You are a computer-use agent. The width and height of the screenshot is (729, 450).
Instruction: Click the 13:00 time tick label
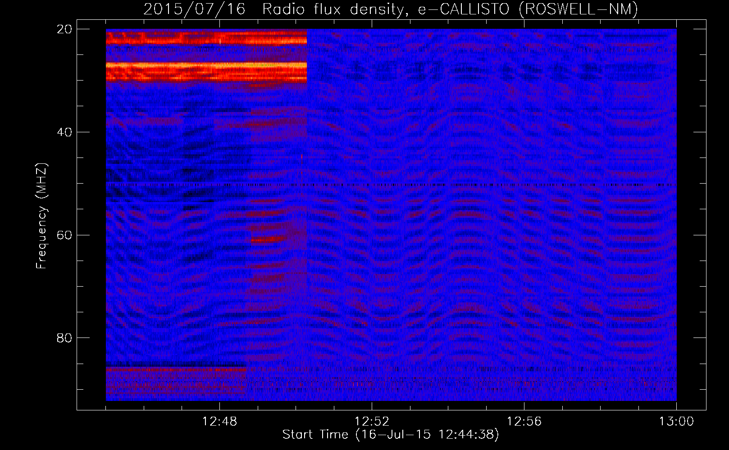point(676,422)
